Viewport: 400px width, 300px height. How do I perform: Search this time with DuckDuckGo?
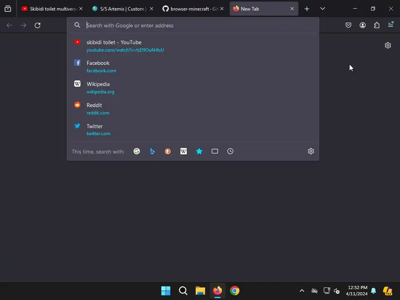[168, 151]
